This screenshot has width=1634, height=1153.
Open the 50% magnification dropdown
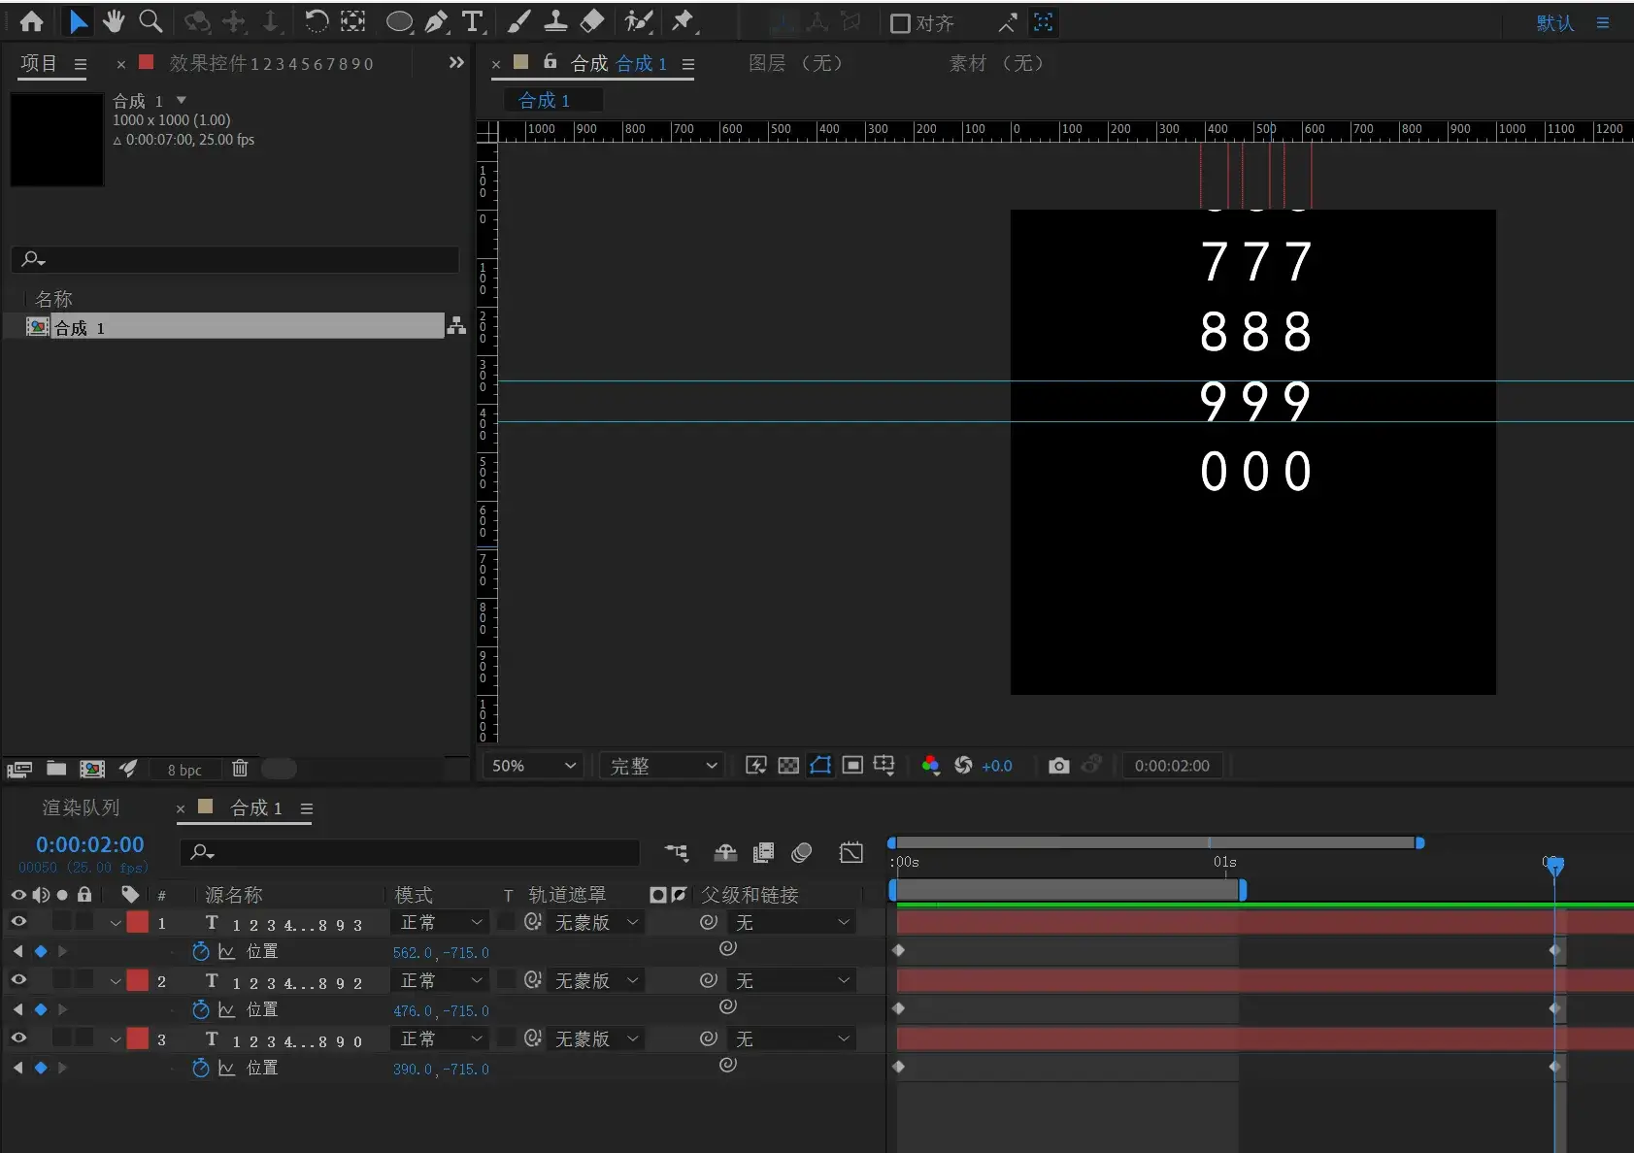coord(534,765)
